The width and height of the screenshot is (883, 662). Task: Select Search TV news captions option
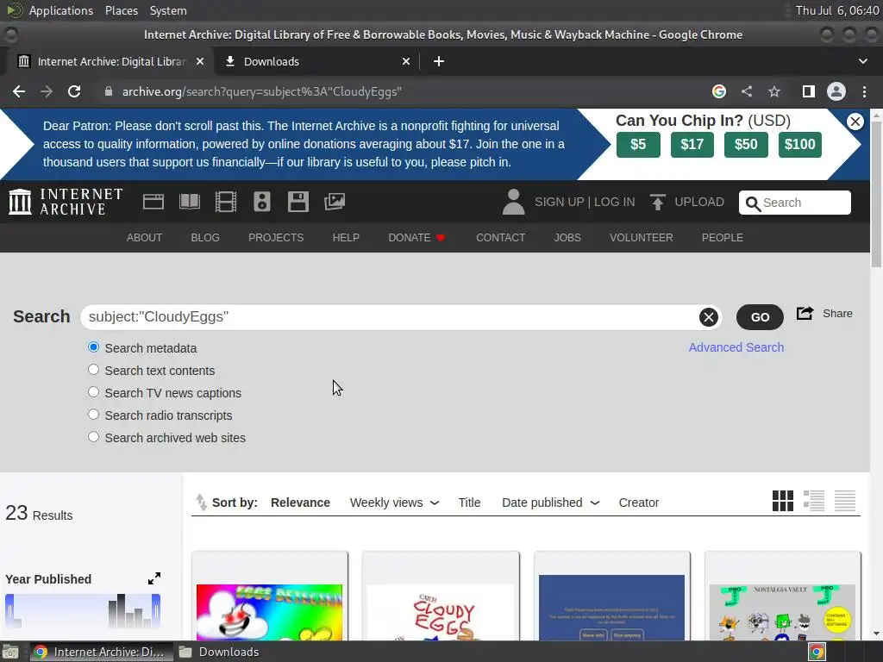point(93,392)
